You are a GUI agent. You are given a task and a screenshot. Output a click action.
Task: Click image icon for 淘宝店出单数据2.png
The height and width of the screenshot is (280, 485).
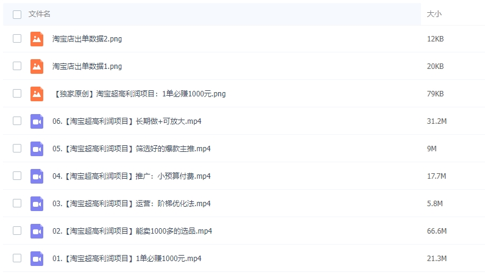(x=37, y=39)
